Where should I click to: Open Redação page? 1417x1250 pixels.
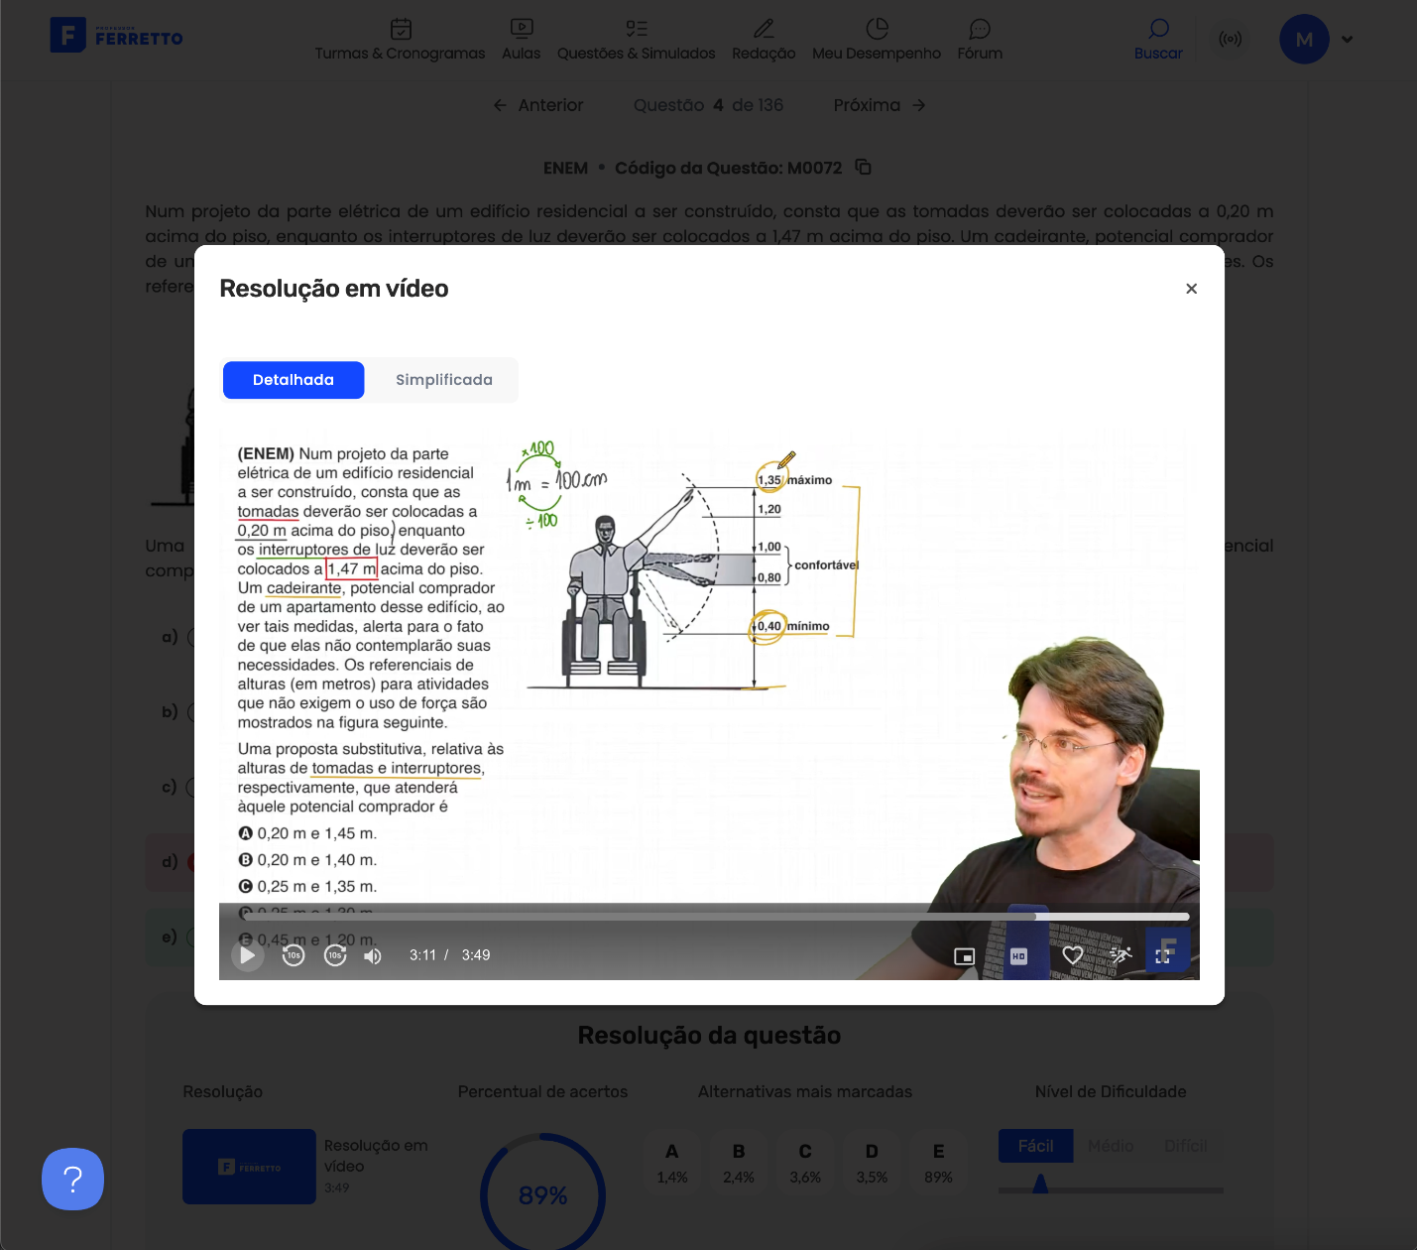pyautogui.click(x=764, y=40)
